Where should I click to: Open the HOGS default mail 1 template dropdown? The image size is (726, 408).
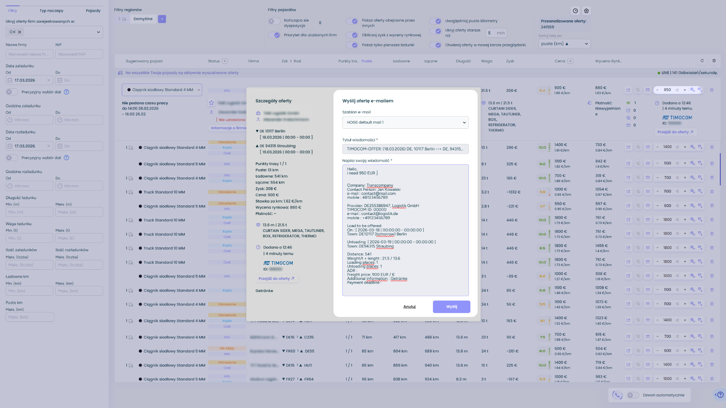pos(405,122)
